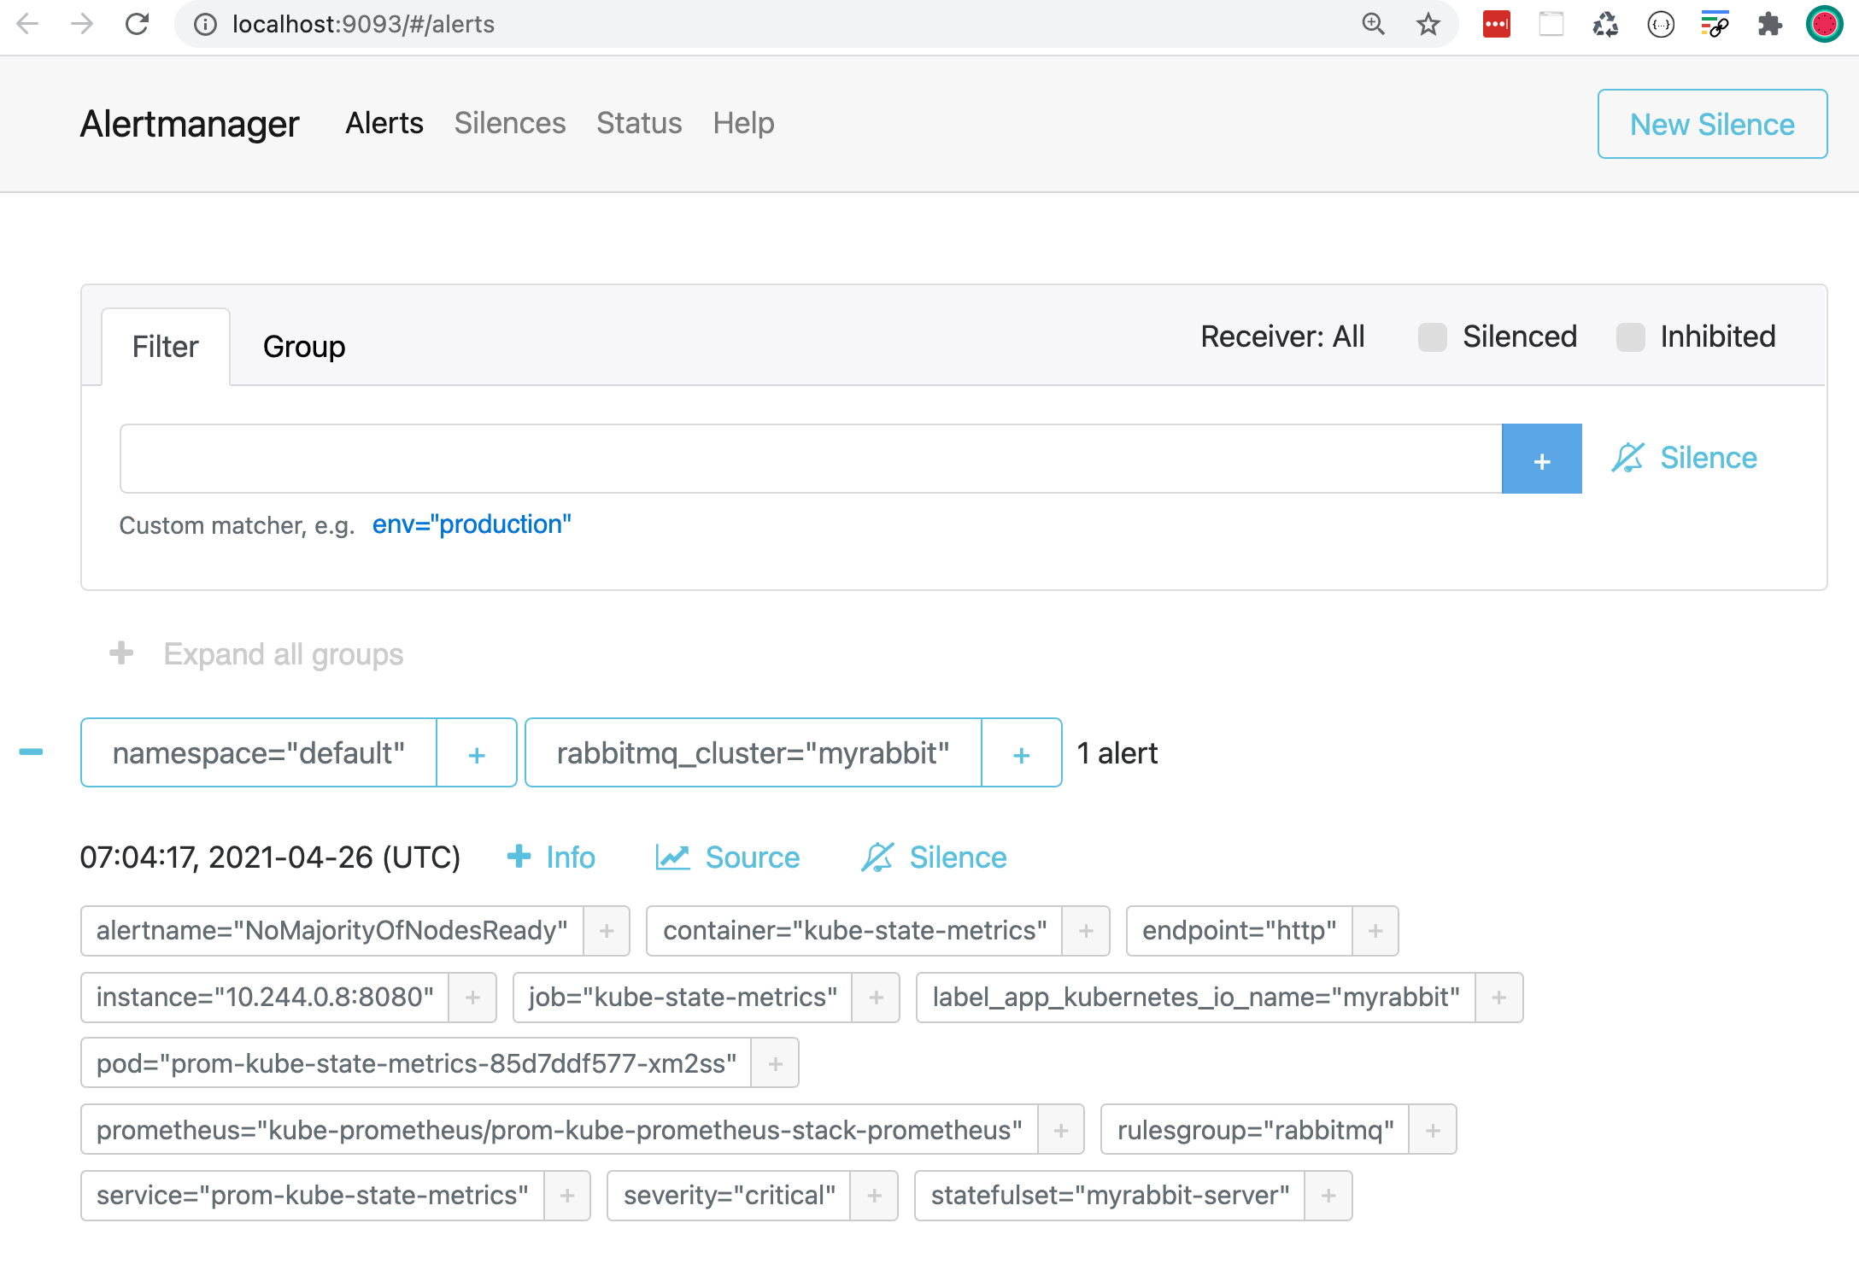Collapse the alert group with minus icon
The width and height of the screenshot is (1859, 1264).
click(32, 752)
